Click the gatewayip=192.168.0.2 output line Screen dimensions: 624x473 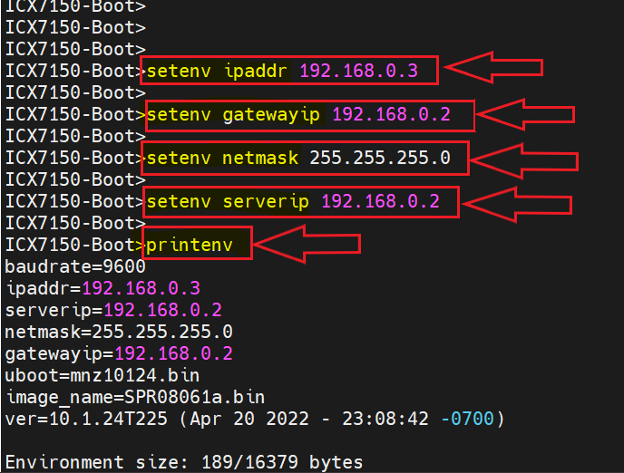point(119,353)
